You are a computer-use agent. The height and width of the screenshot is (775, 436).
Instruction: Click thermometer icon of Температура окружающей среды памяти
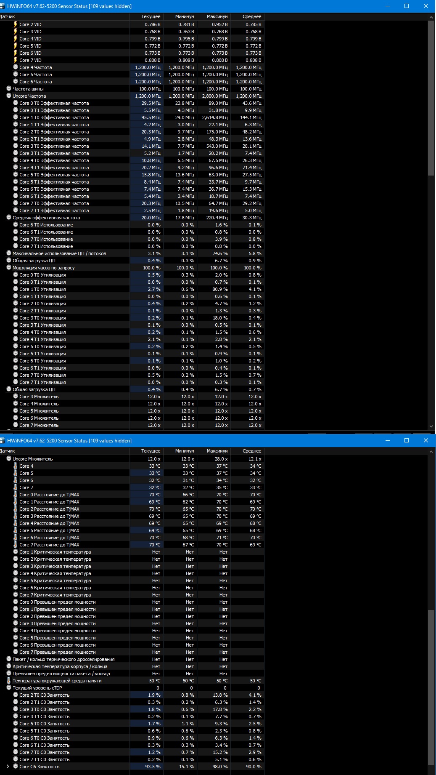9,681
